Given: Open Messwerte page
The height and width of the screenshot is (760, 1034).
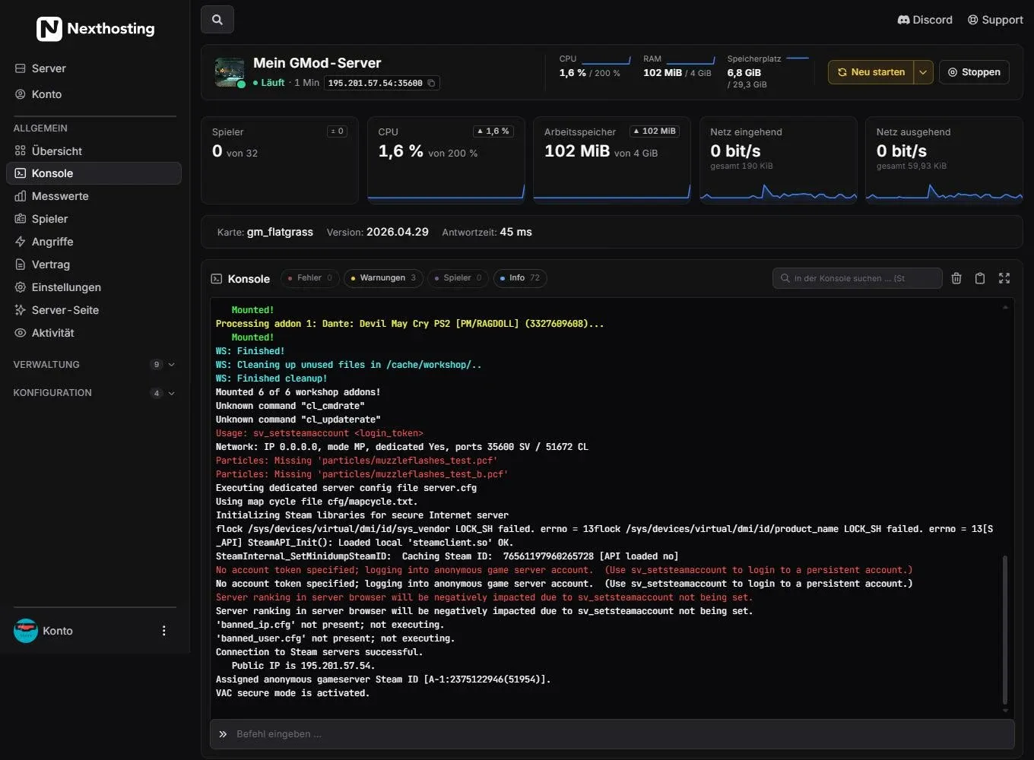Looking at the screenshot, I should tap(94, 196).
